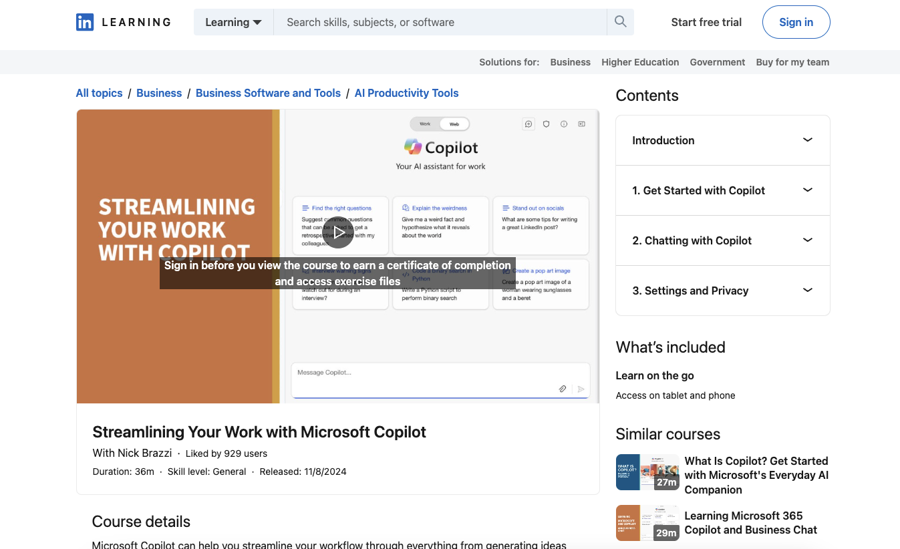Select 'Higher Education' in the solutions bar
900x549 pixels.
[x=639, y=62]
